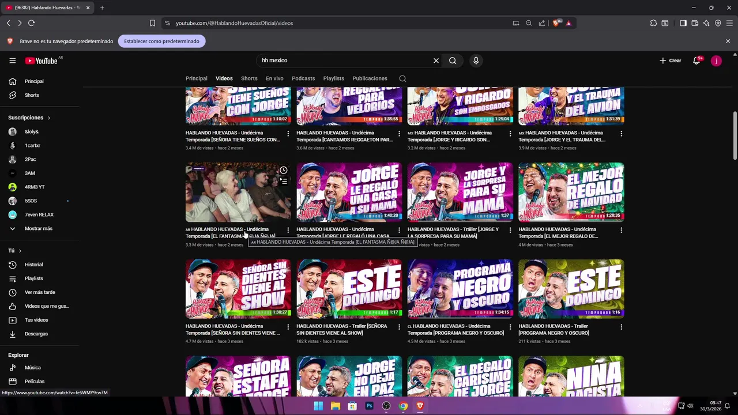
Task: Open 7even RELAX subscription channel
Action: click(x=38, y=214)
